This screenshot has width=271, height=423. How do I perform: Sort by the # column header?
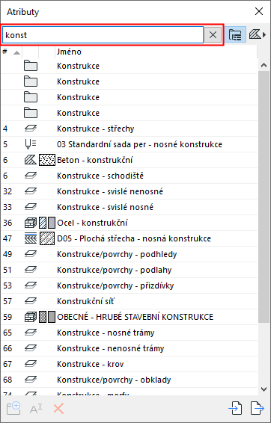(x=11, y=52)
